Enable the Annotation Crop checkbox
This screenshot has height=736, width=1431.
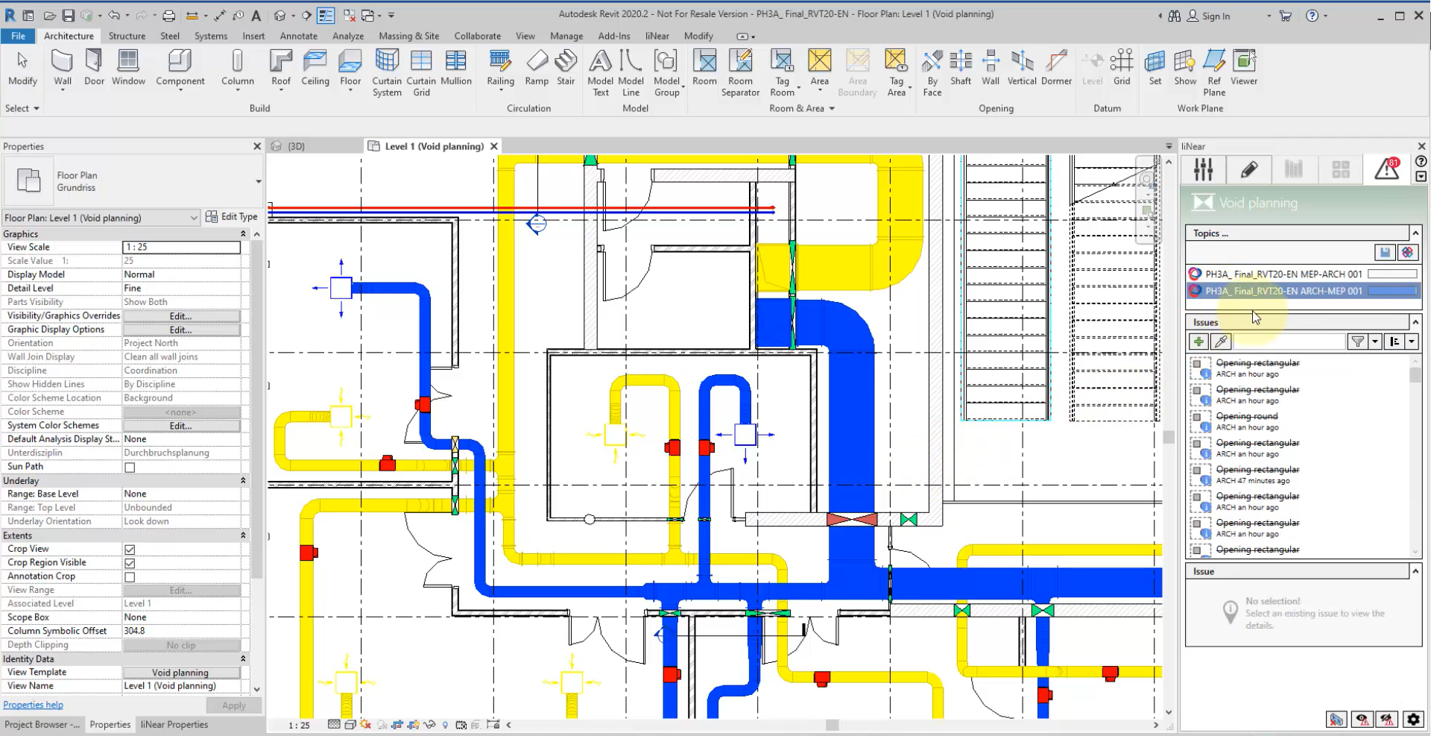(x=130, y=577)
